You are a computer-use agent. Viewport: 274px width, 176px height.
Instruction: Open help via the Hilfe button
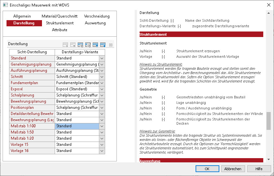coord(259,169)
